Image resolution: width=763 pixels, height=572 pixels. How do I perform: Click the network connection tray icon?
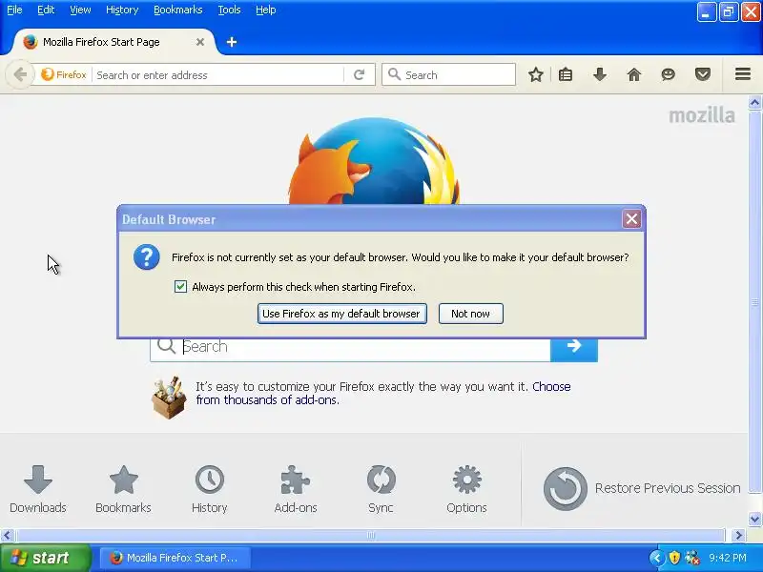(692, 558)
